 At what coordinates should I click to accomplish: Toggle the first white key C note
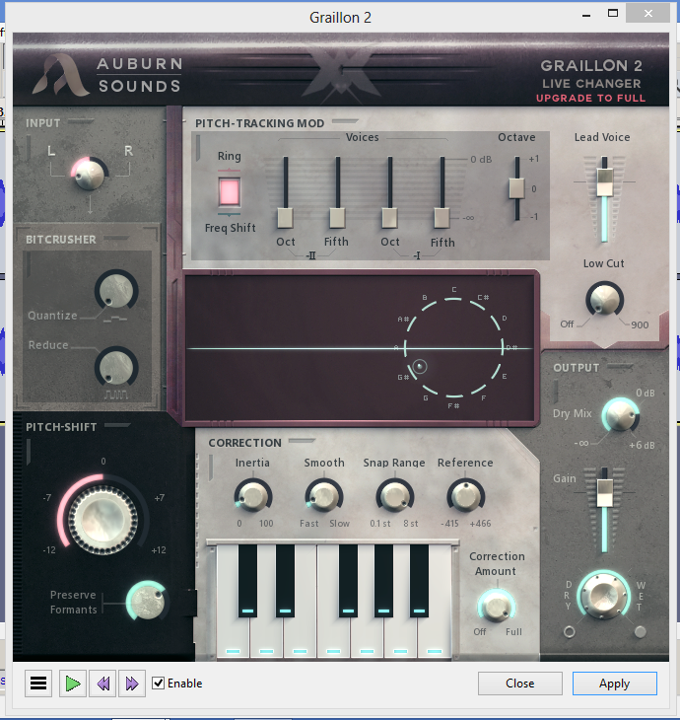tap(233, 638)
